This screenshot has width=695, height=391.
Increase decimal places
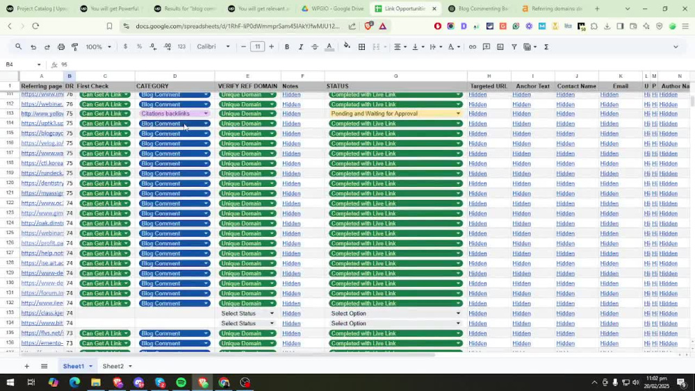pyautogui.click(x=167, y=47)
